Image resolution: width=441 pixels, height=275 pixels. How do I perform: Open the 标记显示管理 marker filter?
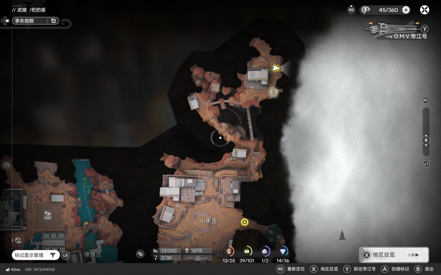point(36,255)
